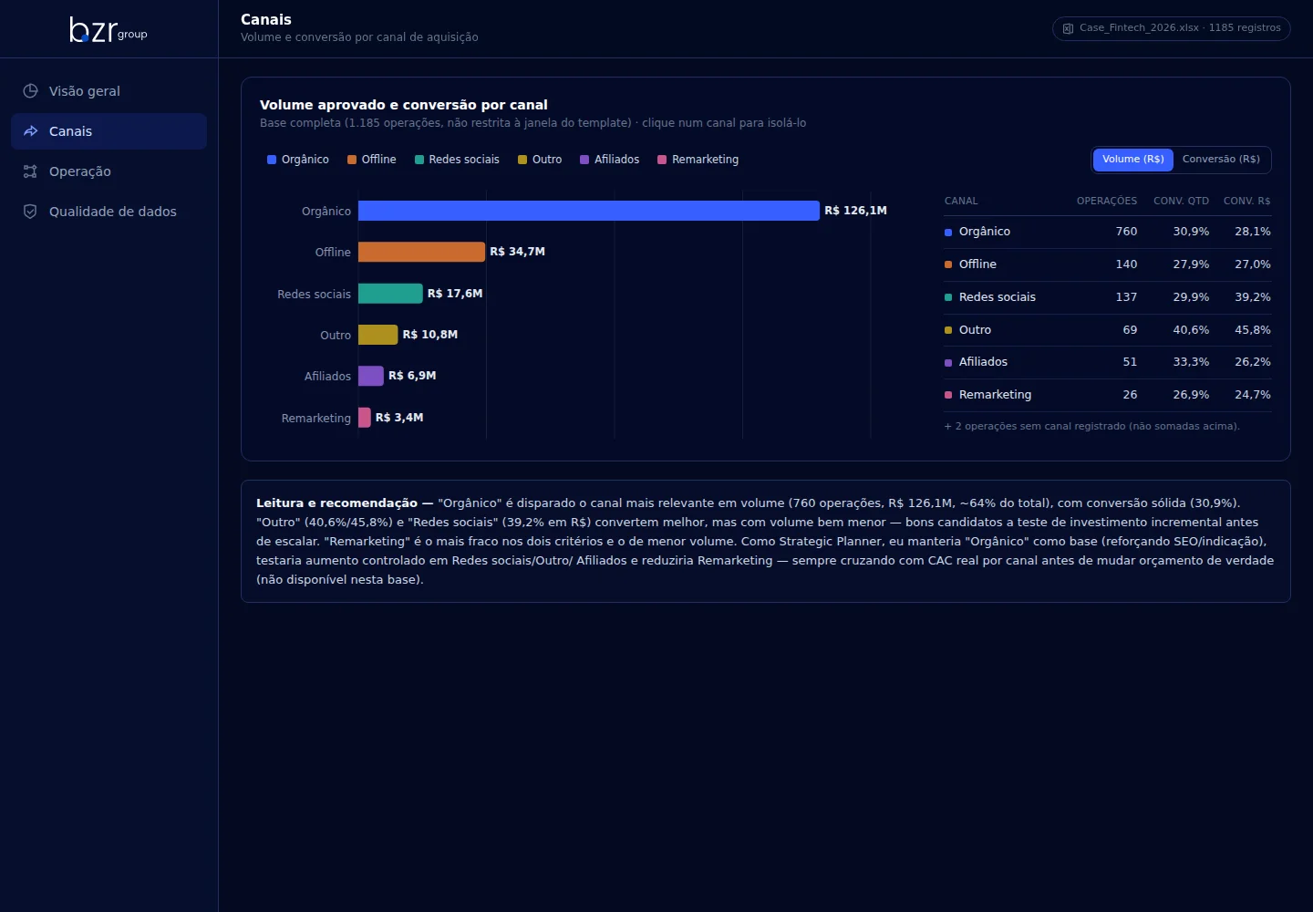Click the CANAL column header

tap(961, 201)
